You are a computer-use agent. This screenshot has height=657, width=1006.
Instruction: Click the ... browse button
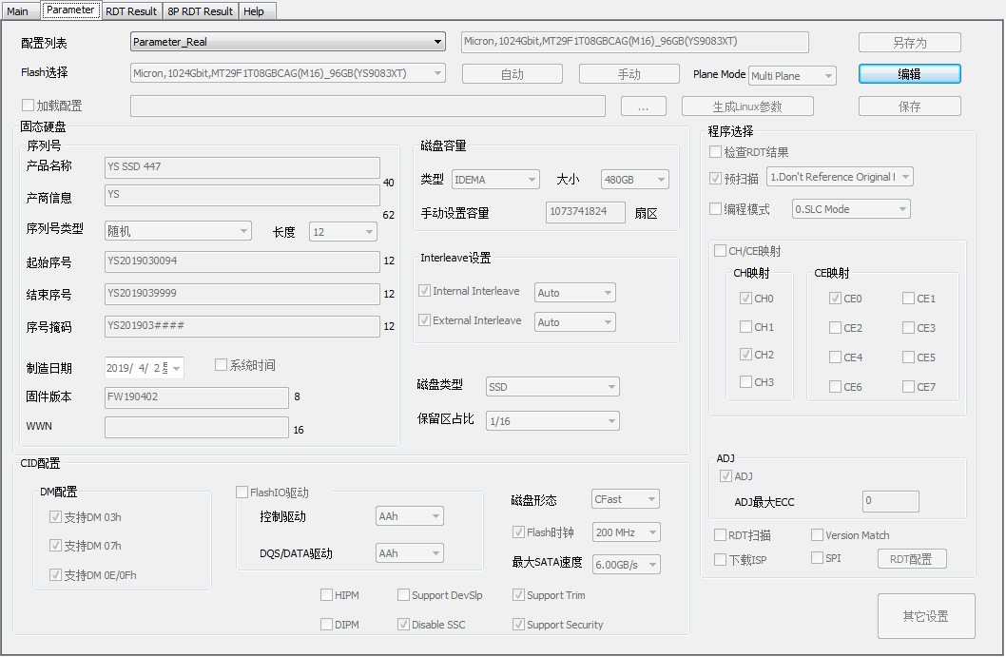tap(644, 106)
